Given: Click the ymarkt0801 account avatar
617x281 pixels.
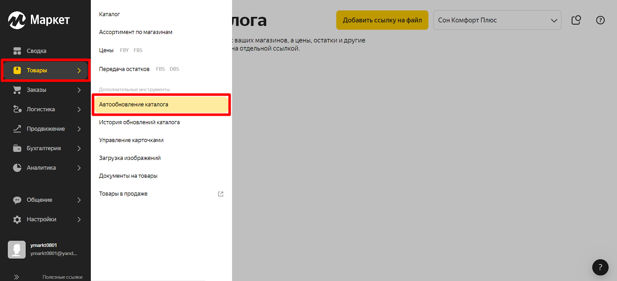Looking at the screenshot, I should 17,249.
